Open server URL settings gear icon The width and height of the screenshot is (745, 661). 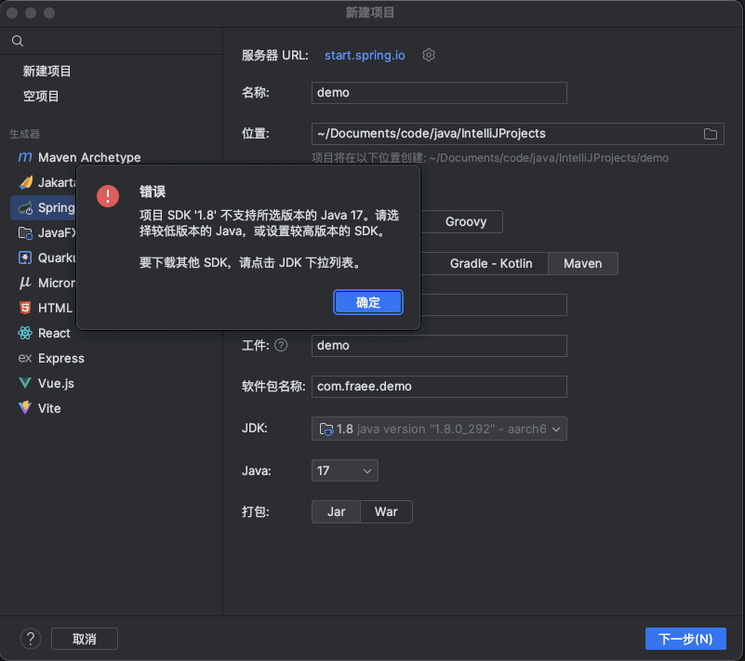[429, 55]
